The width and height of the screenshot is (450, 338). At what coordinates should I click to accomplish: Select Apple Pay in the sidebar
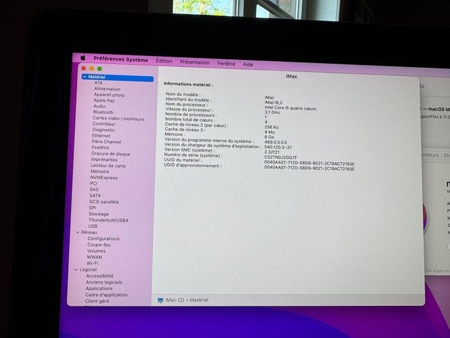pyautogui.click(x=104, y=100)
